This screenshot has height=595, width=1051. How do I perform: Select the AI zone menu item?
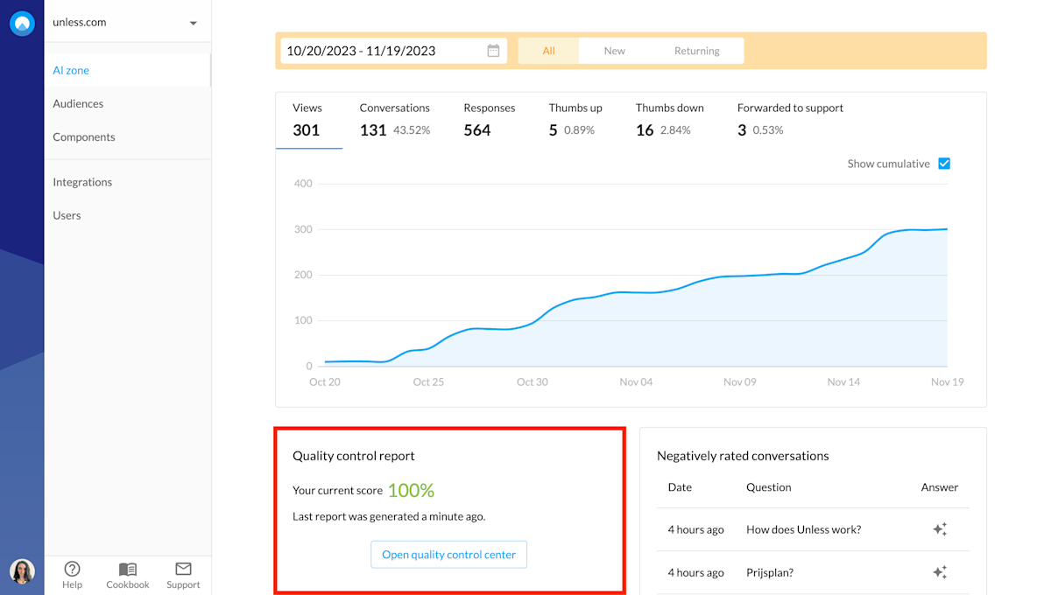(x=127, y=70)
